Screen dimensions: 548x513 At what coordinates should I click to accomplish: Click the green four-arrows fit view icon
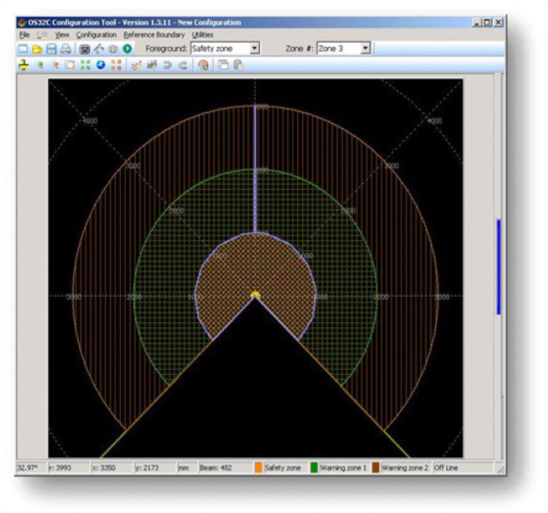(x=86, y=65)
